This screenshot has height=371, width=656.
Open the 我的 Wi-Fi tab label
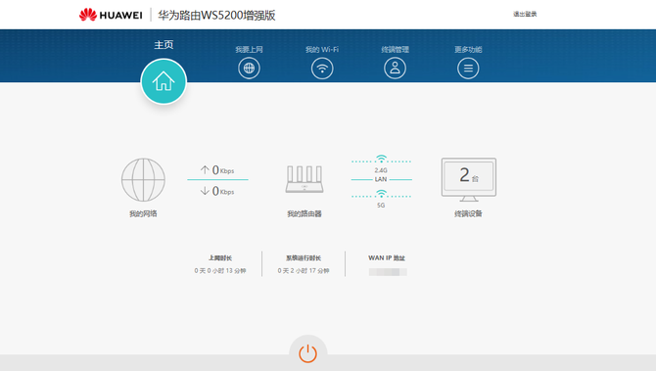coord(322,49)
